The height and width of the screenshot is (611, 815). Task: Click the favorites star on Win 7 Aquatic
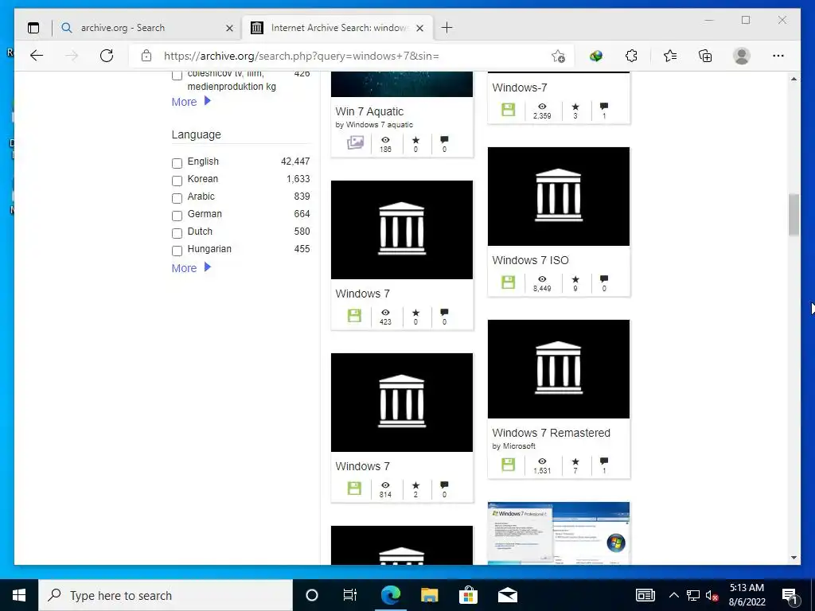click(x=415, y=140)
